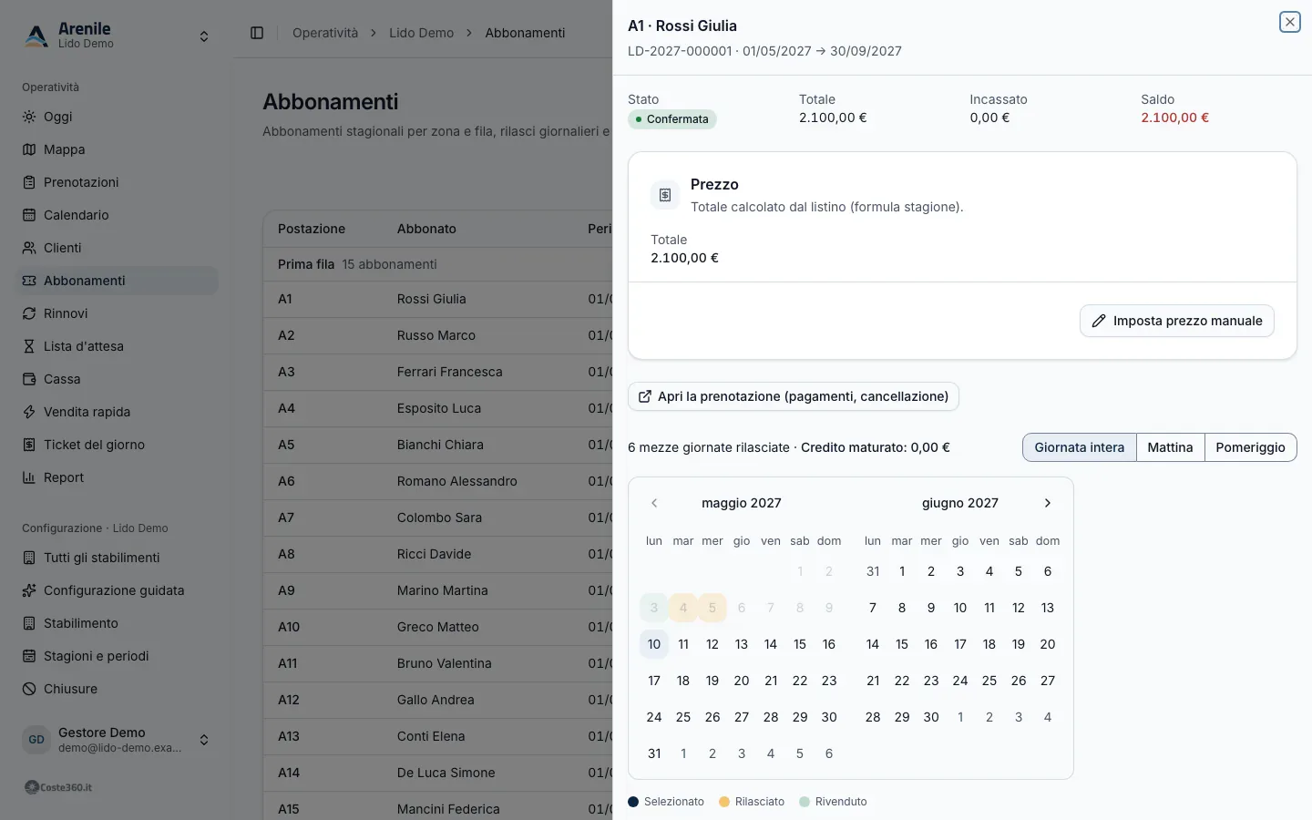This screenshot has height=820, width=1312.
Task: Select 15 giugno 2027 in calendar
Action: tap(902, 644)
